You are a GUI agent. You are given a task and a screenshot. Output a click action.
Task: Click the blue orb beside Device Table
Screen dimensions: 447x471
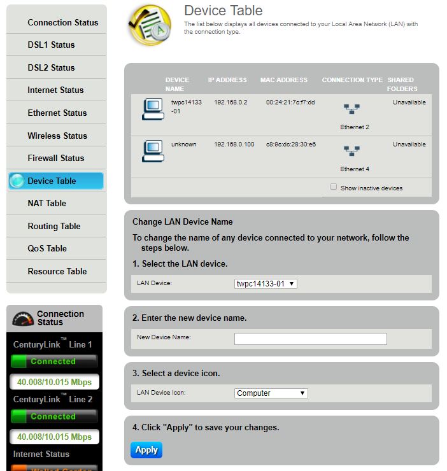17,181
